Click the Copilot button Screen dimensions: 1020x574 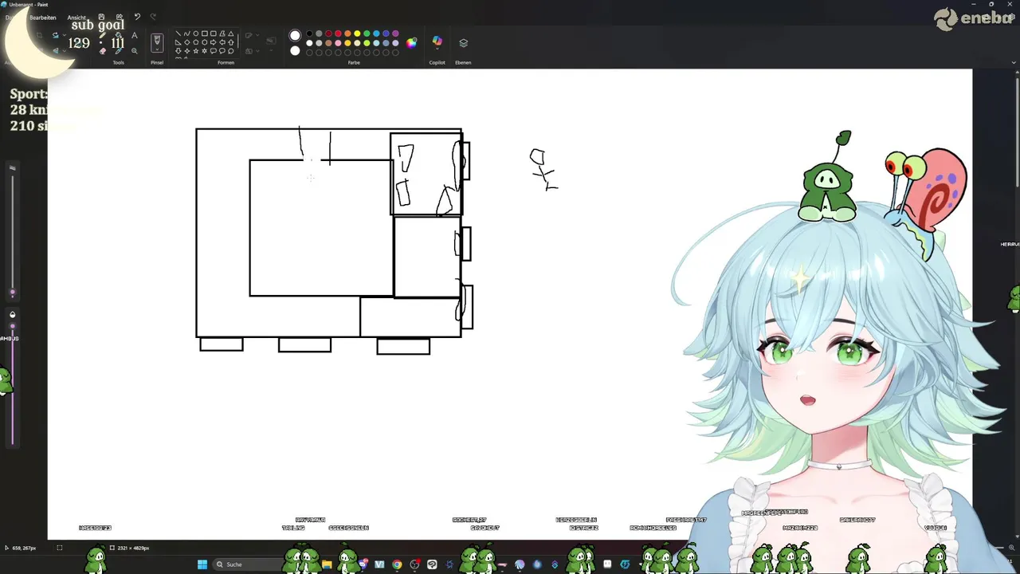[x=437, y=42]
